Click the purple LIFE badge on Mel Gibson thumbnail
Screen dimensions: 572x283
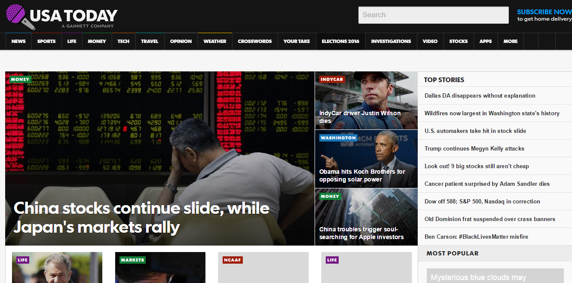pos(23,260)
